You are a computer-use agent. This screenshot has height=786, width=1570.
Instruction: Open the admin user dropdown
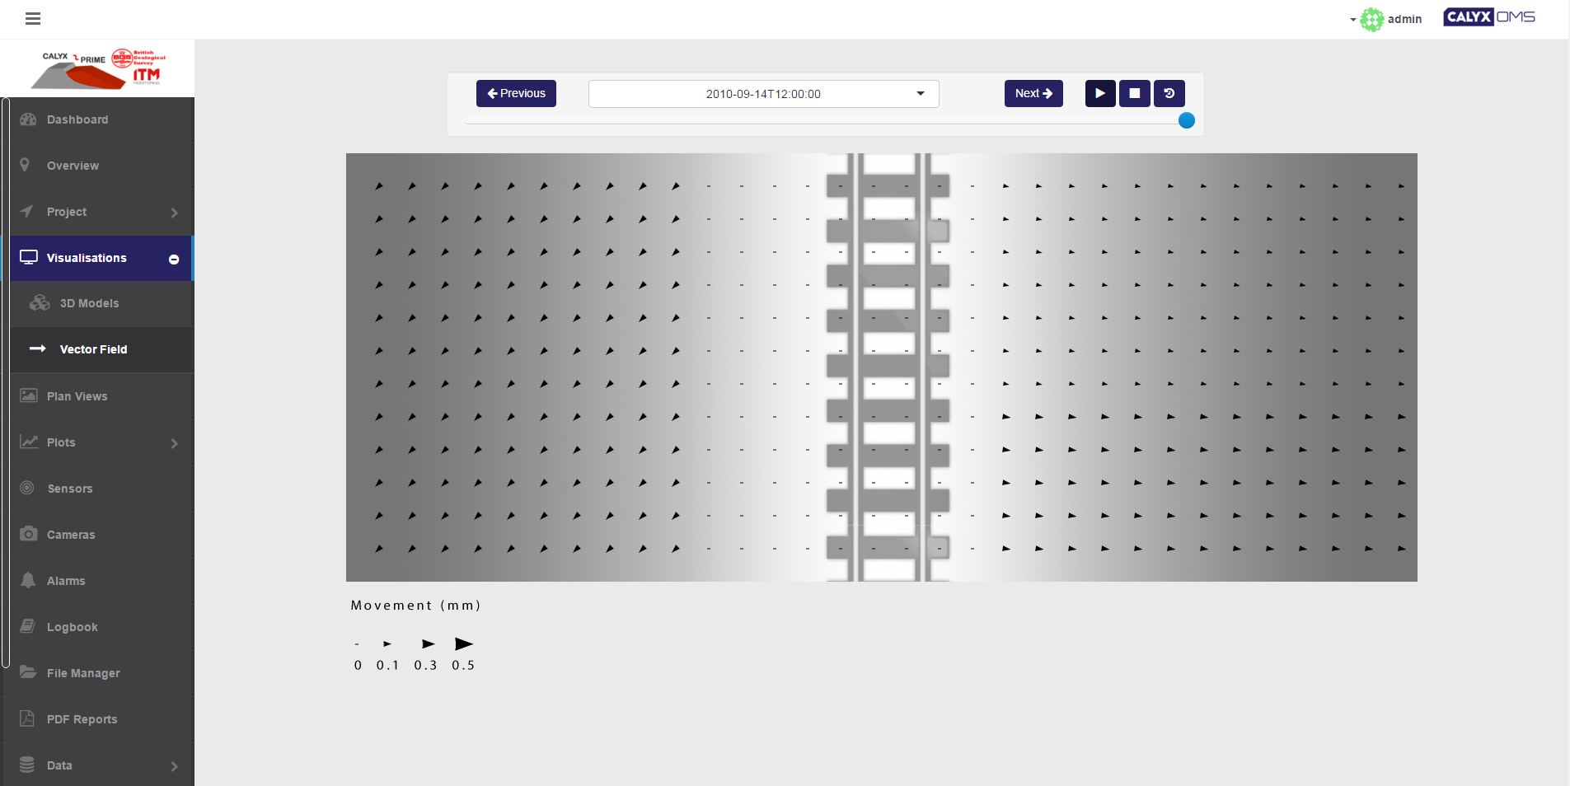coord(1391,19)
